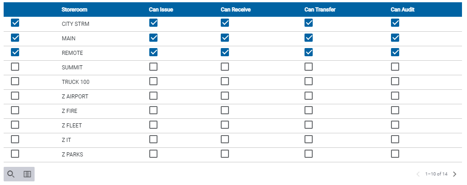This screenshot has width=467, height=185.
Task: Select the Z FIRE row checkbox
Action: coord(15,110)
